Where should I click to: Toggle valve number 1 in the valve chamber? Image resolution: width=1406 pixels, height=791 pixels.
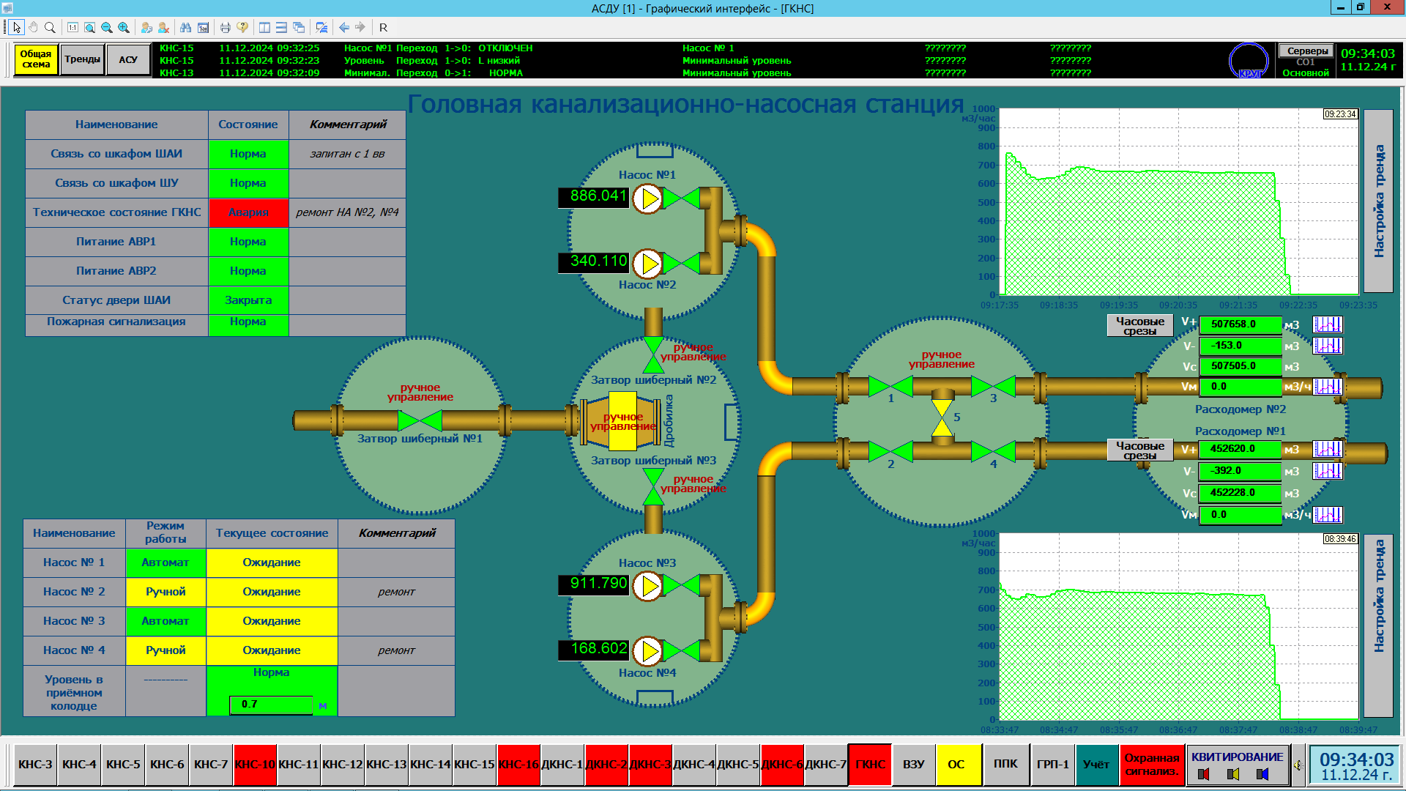pyautogui.click(x=890, y=386)
